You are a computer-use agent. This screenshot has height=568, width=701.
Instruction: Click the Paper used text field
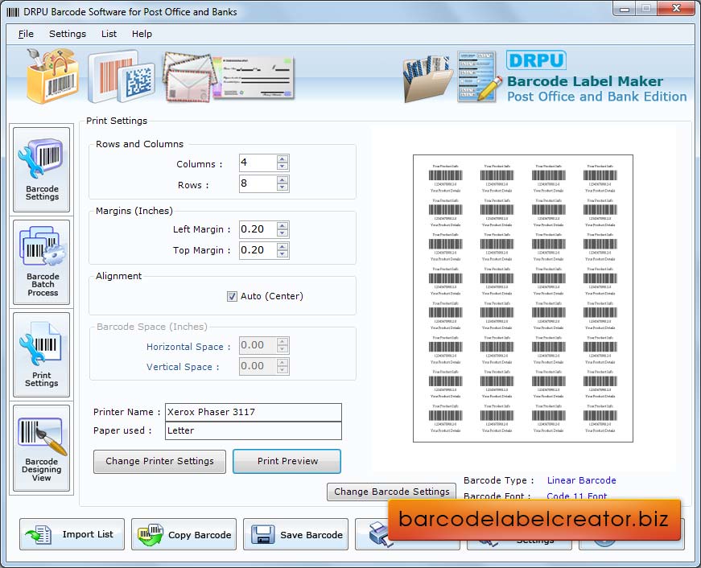click(x=254, y=430)
